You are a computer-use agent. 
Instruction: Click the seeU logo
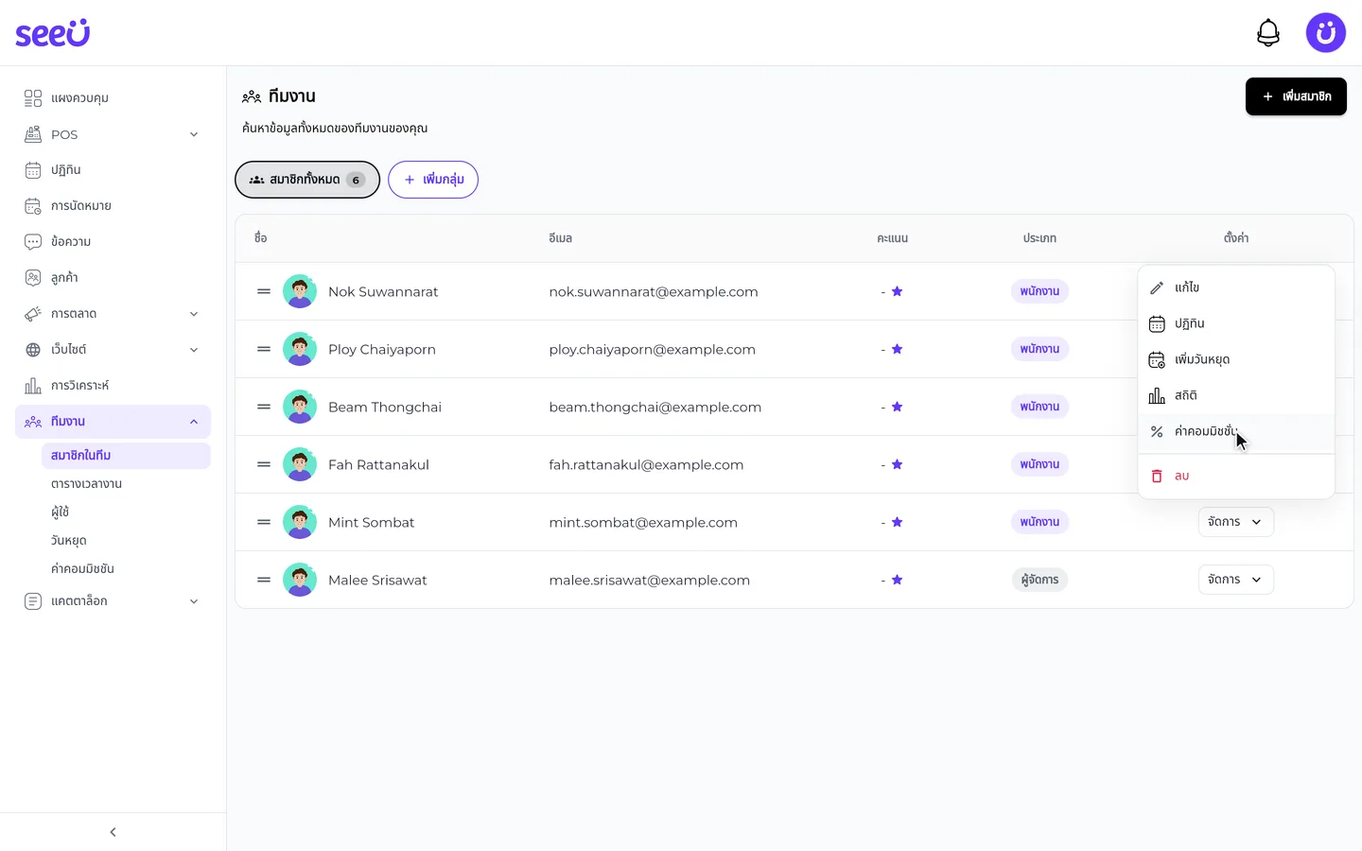[x=53, y=33]
